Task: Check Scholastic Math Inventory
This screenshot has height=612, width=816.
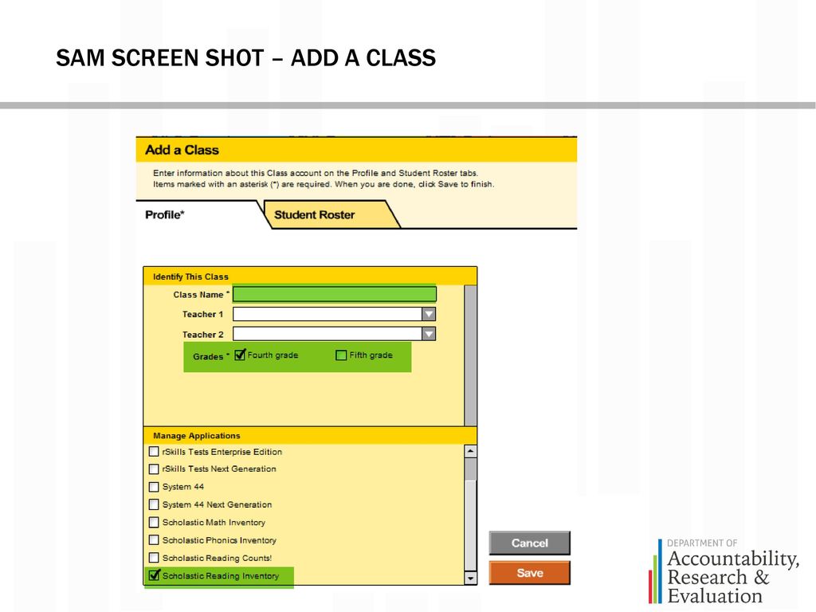Action: pyautogui.click(x=154, y=522)
